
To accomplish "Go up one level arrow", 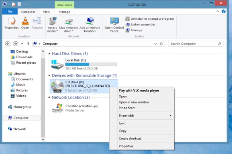I will [x=28, y=44].
